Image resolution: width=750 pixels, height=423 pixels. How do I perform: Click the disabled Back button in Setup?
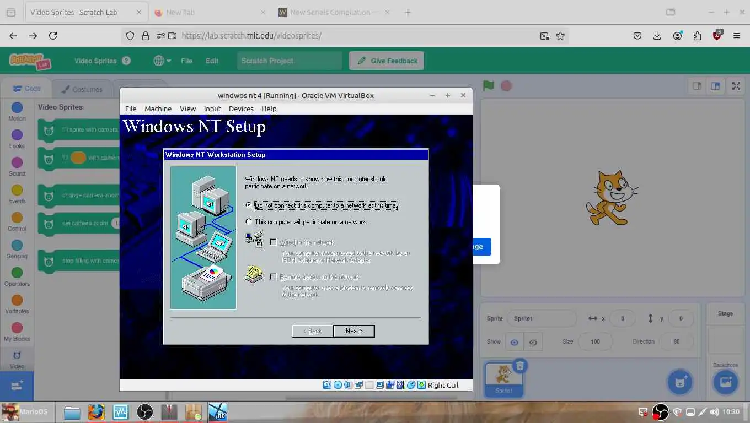312,331
